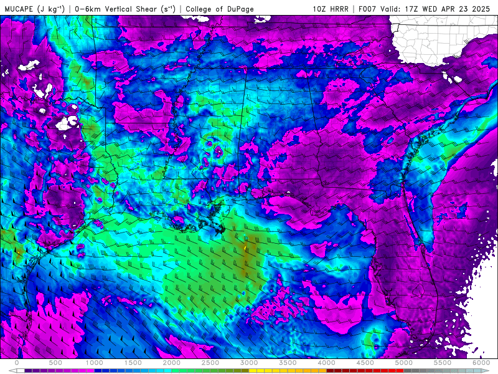The height and width of the screenshot is (374, 498).
Task: Click the 5500 value on the color scale
Action: coord(443,363)
